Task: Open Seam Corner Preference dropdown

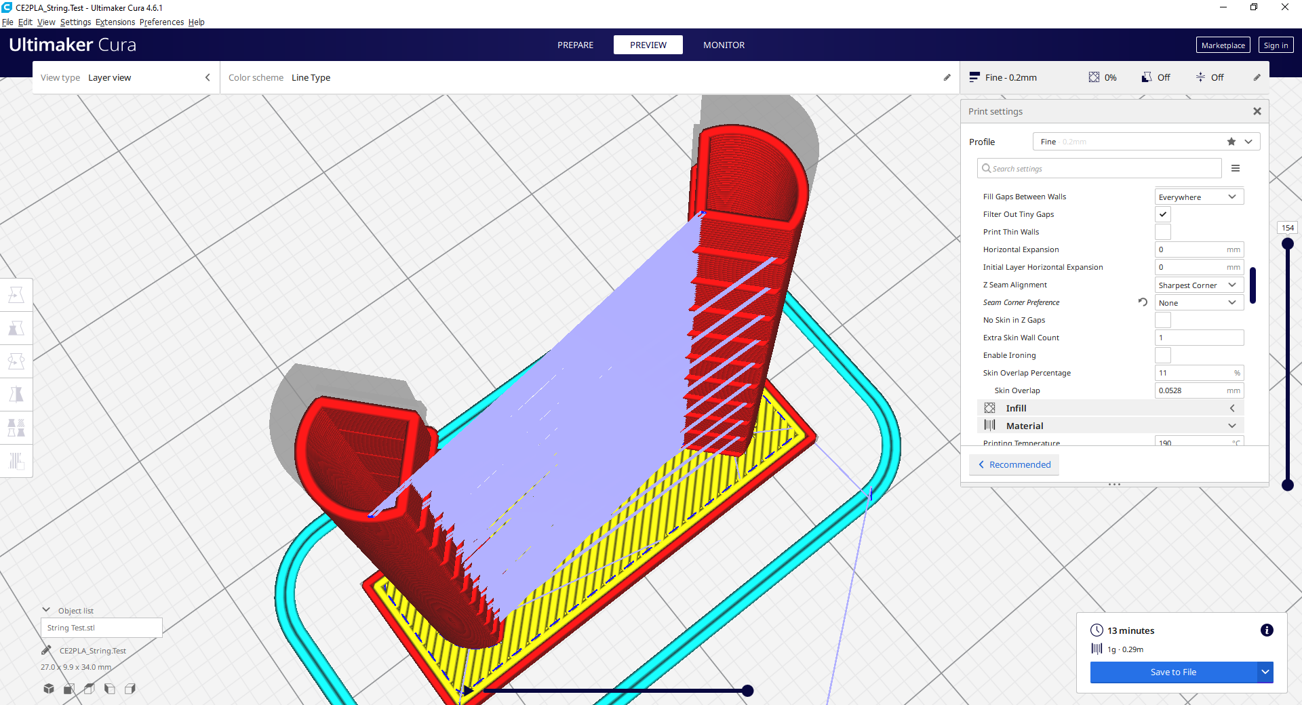Action: click(1199, 302)
